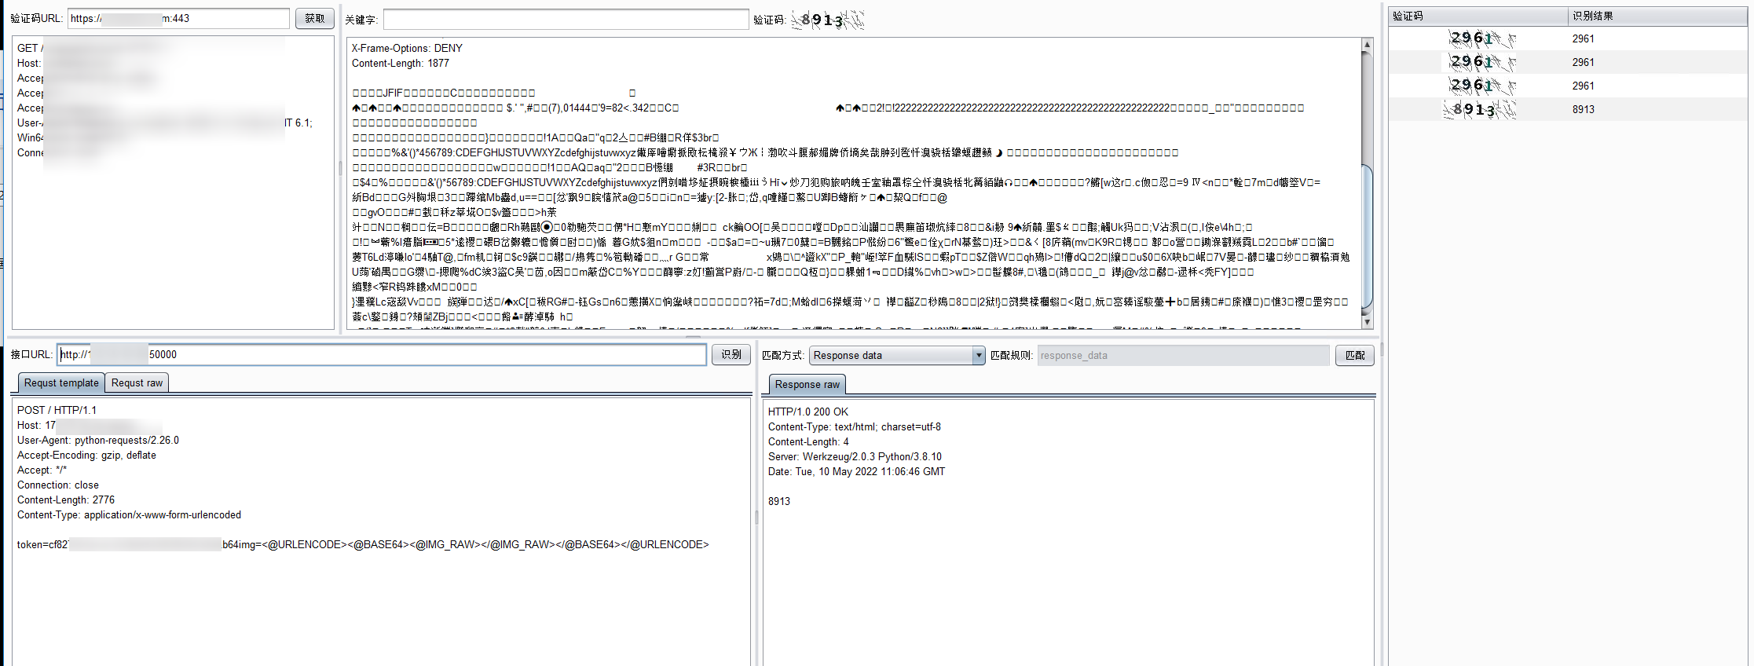
Task: Focus the 验证码URL input field
Action: 179,19
